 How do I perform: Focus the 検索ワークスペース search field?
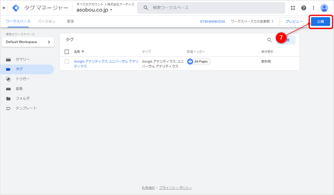click(211, 8)
